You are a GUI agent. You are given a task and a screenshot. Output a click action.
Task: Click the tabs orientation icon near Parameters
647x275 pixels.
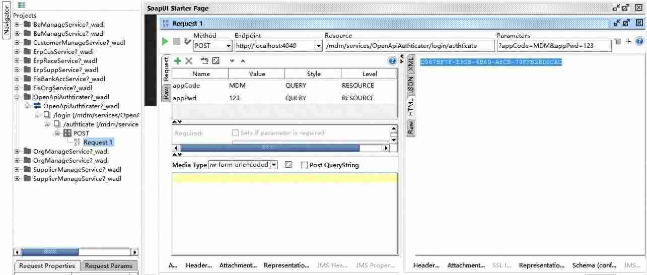pos(618,41)
